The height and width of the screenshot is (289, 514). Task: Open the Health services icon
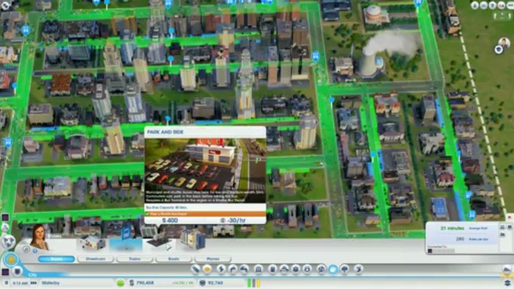click(295, 269)
